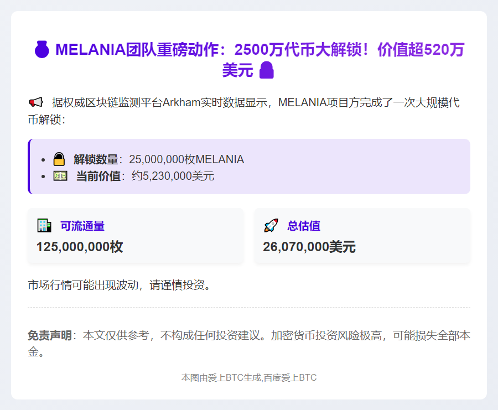
Task: Select the 可流通量 card heading
Action: click(82, 226)
